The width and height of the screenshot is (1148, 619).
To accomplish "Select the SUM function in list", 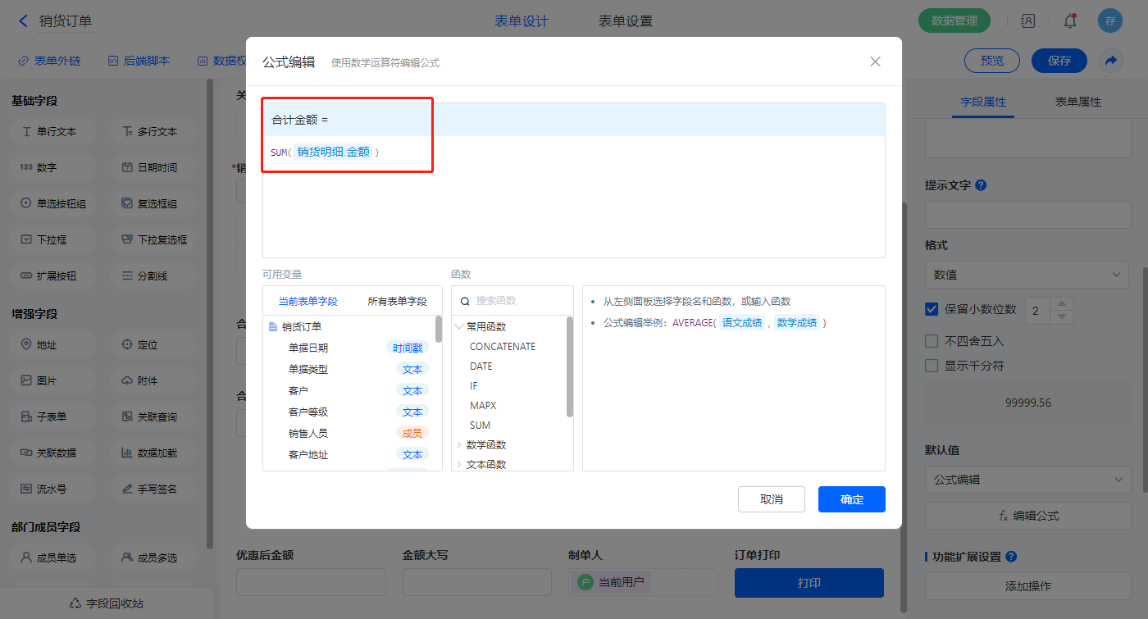I will pos(480,426).
